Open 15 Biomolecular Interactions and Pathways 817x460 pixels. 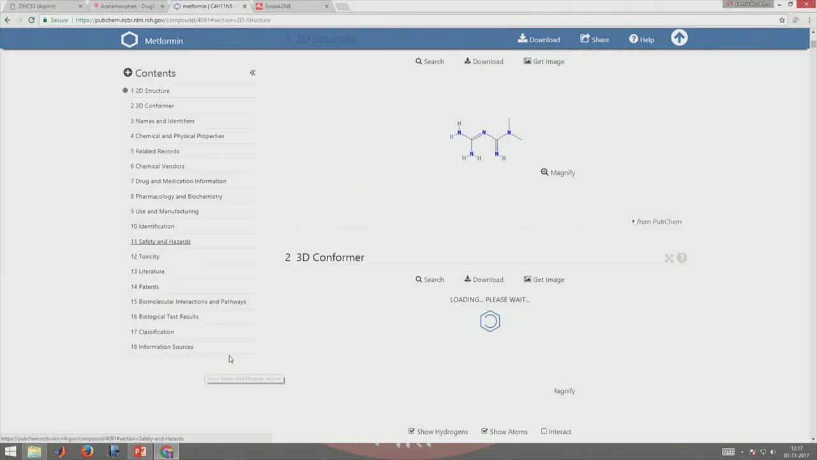(x=188, y=302)
